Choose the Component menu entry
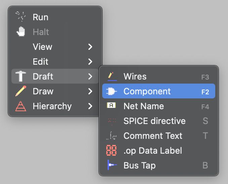This screenshot has width=228, height=184. [147, 91]
